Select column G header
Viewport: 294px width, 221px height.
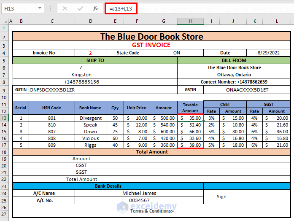(164, 21)
